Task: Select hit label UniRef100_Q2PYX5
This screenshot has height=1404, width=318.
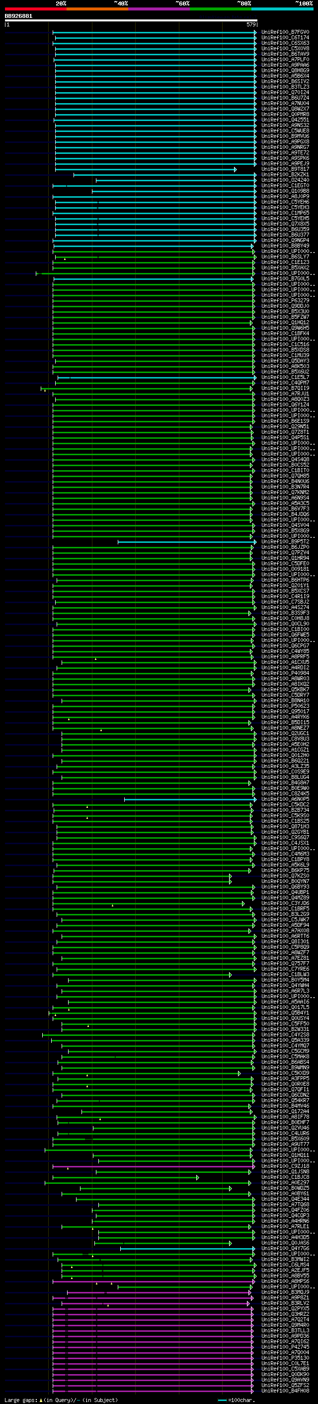Action: [x=285, y=1309]
